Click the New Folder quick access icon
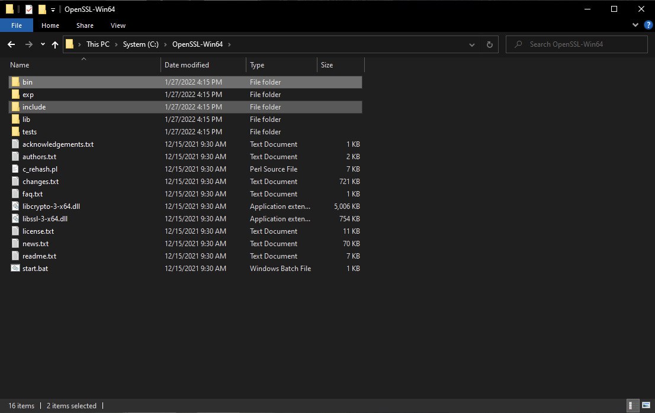This screenshot has height=413, width=655. tap(42, 9)
